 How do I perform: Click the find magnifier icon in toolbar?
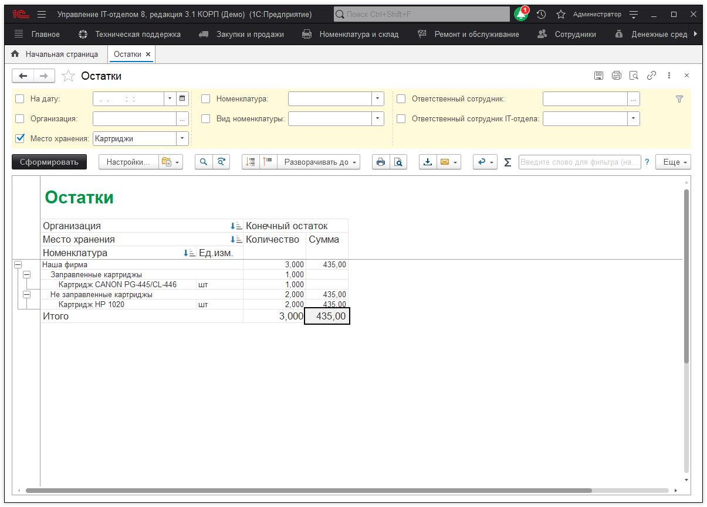coord(204,162)
